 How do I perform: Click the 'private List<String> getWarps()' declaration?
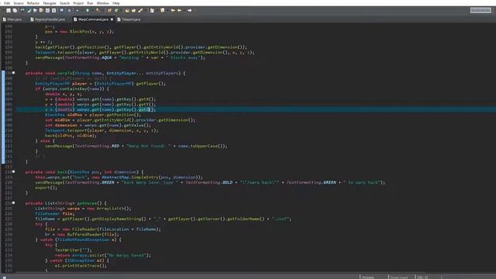pos(66,203)
